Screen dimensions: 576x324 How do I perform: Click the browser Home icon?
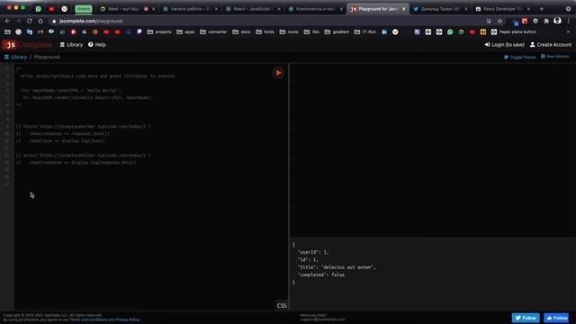click(40, 22)
